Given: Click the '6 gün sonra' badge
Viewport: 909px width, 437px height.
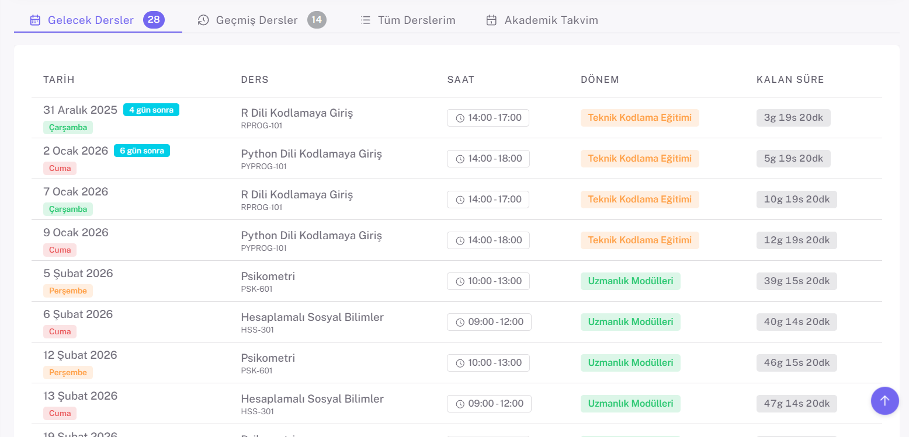Looking at the screenshot, I should click(142, 151).
